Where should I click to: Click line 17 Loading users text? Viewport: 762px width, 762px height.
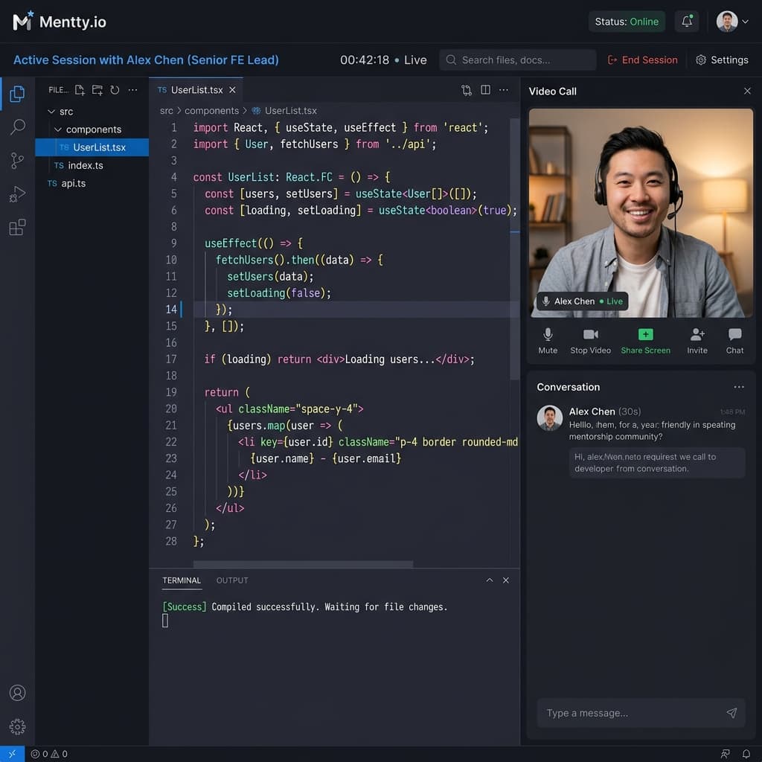[x=390, y=359]
